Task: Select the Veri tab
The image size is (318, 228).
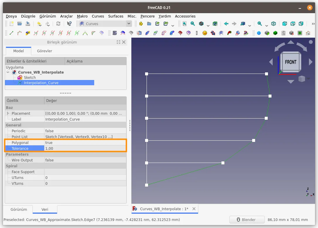Action: [45, 209]
